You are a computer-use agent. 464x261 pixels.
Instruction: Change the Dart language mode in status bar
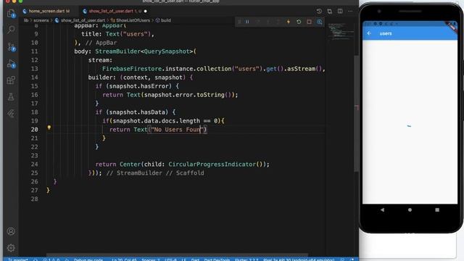point(195,260)
